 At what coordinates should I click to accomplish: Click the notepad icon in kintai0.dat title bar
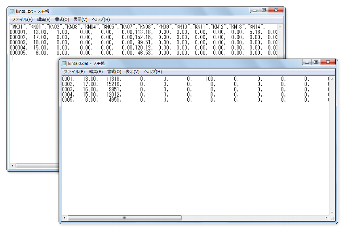pos(64,63)
